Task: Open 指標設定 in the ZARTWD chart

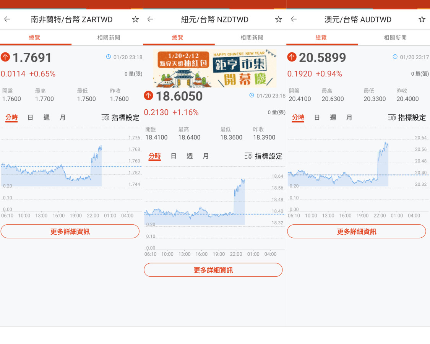Action: click(121, 118)
